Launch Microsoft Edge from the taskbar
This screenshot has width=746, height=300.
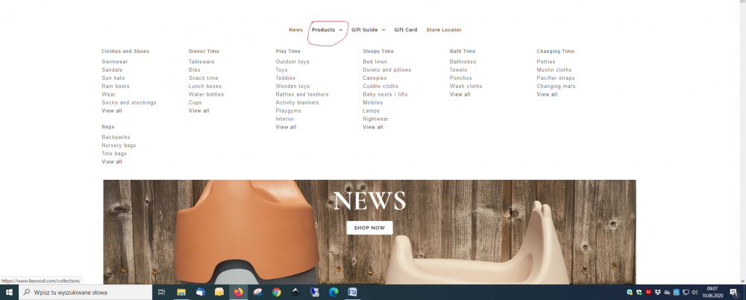(333, 293)
